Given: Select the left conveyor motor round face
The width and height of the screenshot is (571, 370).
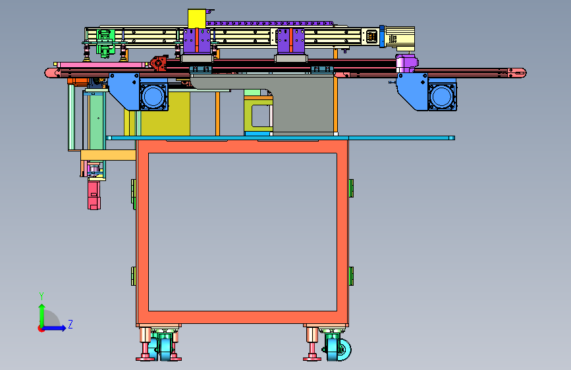Looking at the screenshot, I should pos(153,97).
